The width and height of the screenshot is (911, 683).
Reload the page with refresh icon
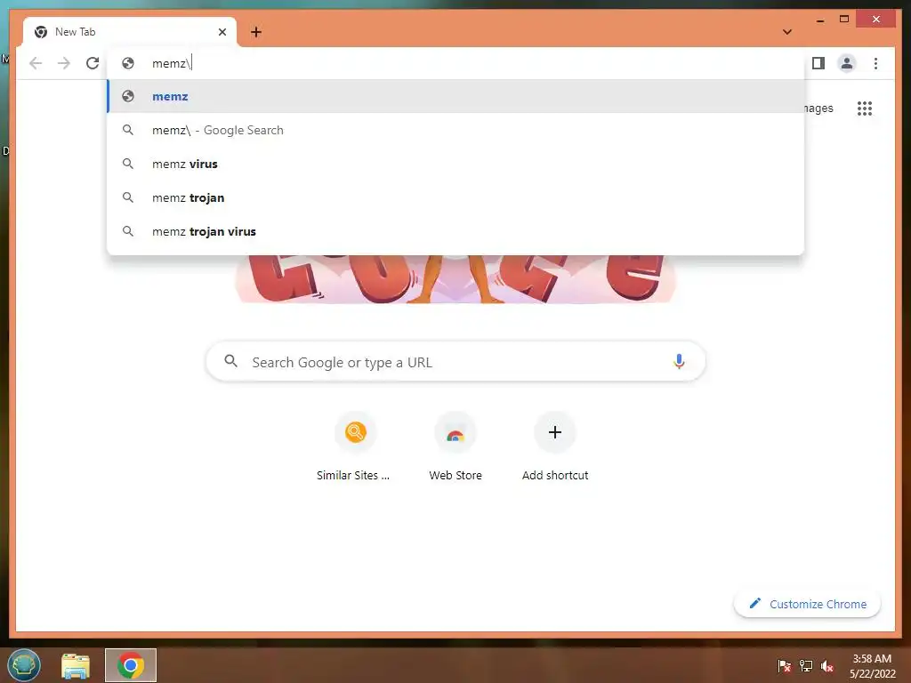click(93, 63)
